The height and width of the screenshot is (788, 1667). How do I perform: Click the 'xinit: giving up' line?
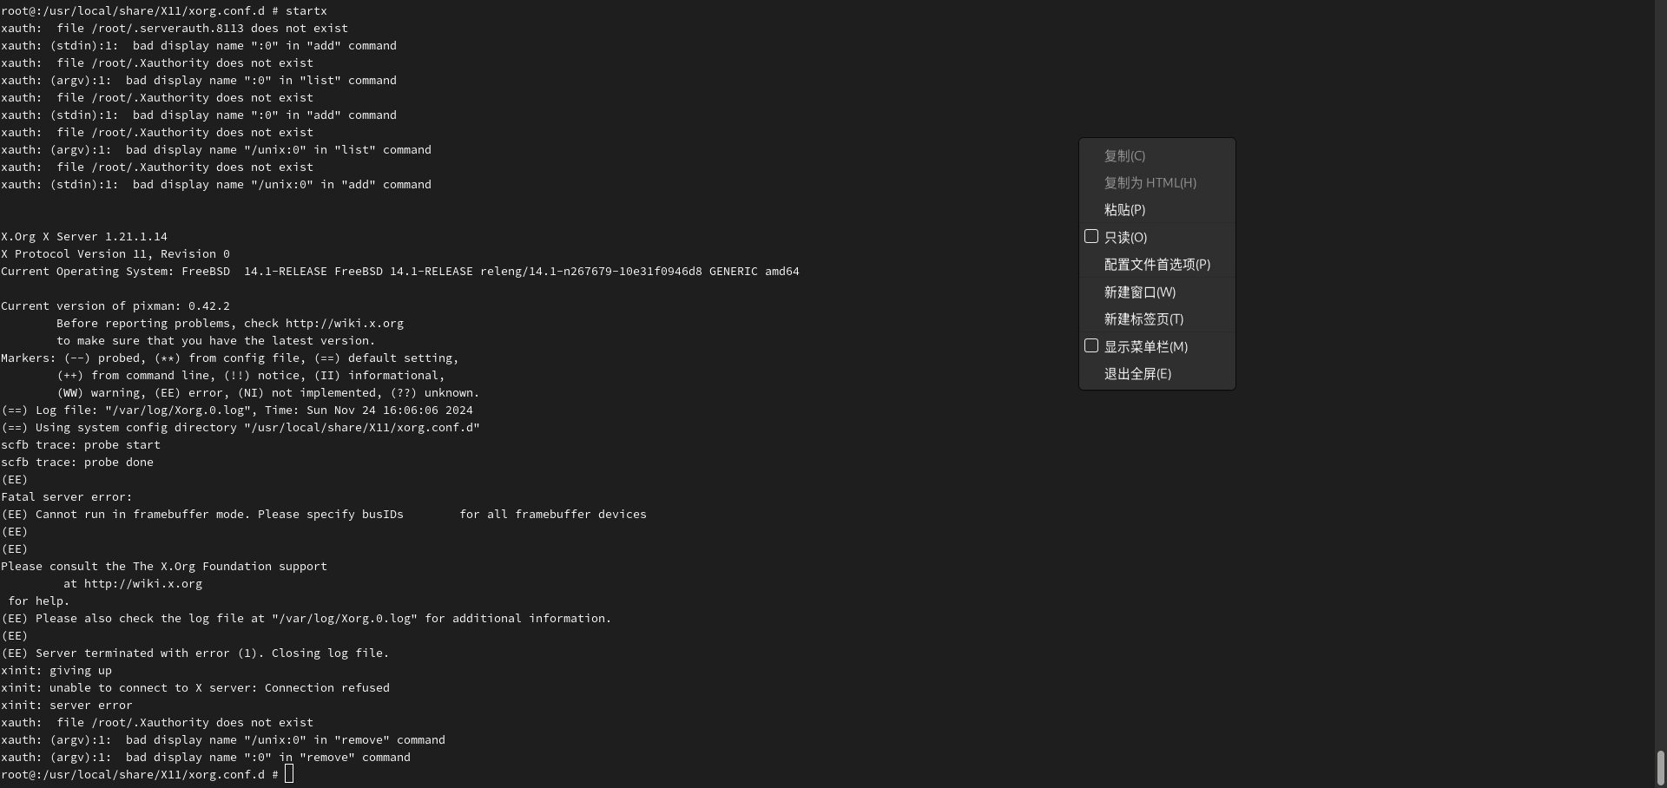tap(56, 671)
